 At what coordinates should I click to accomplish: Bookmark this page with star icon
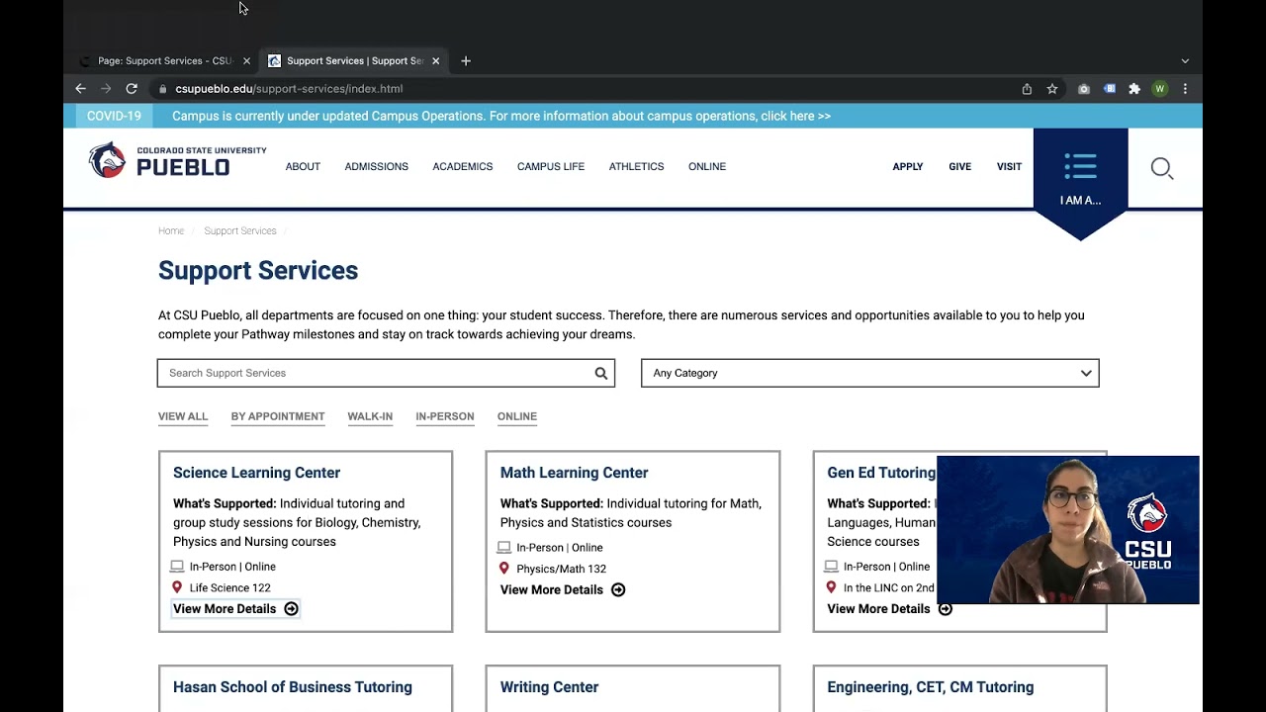1052,88
